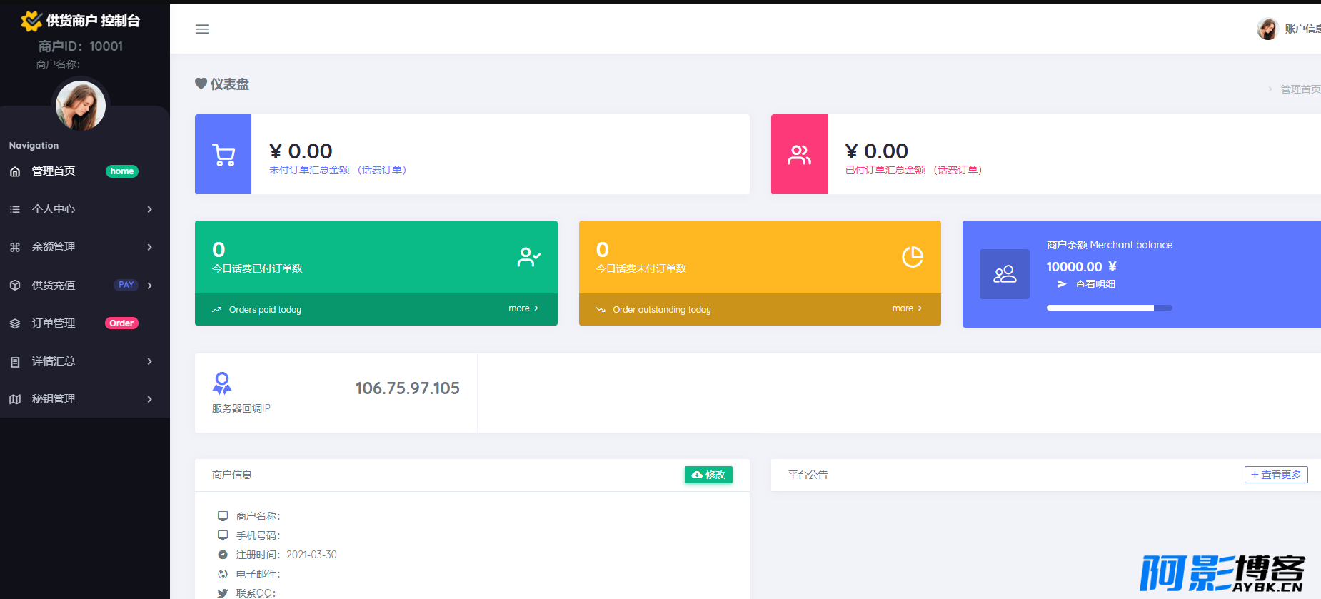Open 秘钥管理 menu
This screenshot has width=1321, height=599.
coord(54,399)
